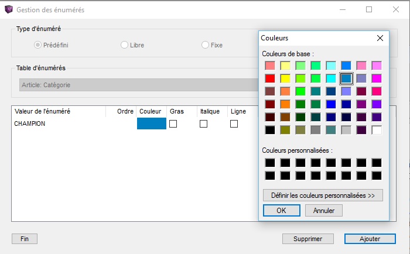
Task: Select the olive swatch in bottom row
Action: [285, 130]
